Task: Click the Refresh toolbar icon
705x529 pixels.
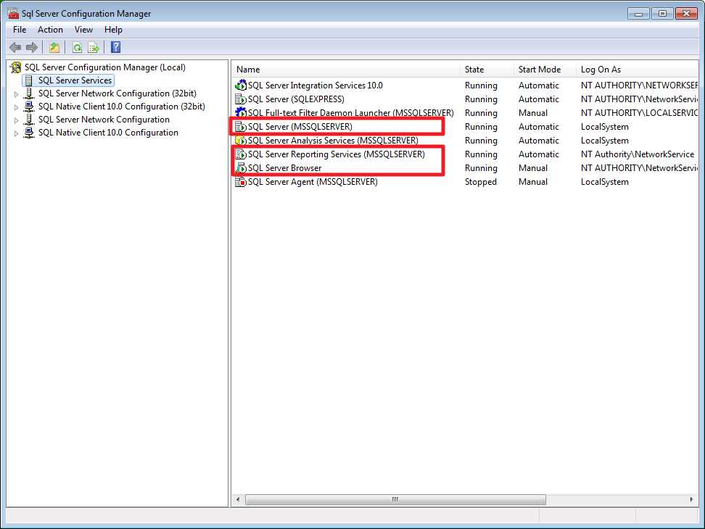Action: coord(77,47)
